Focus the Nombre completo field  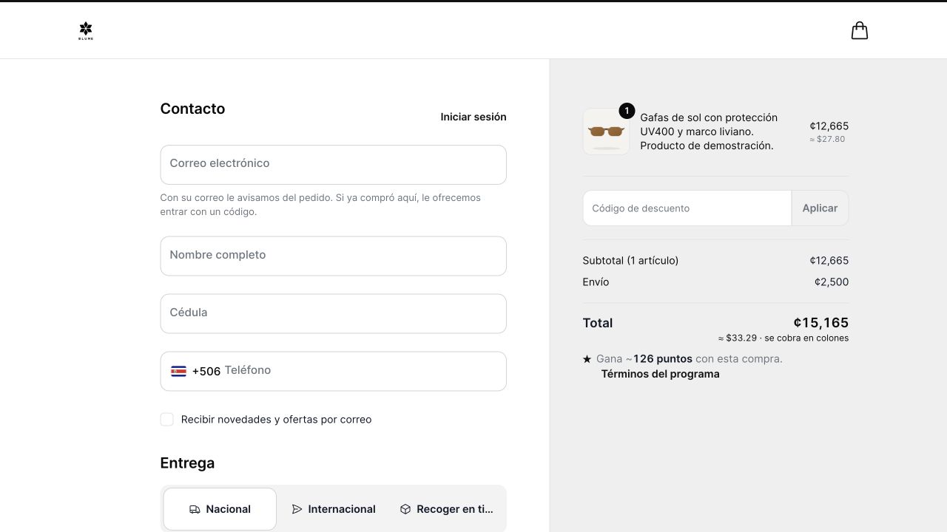pos(333,256)
